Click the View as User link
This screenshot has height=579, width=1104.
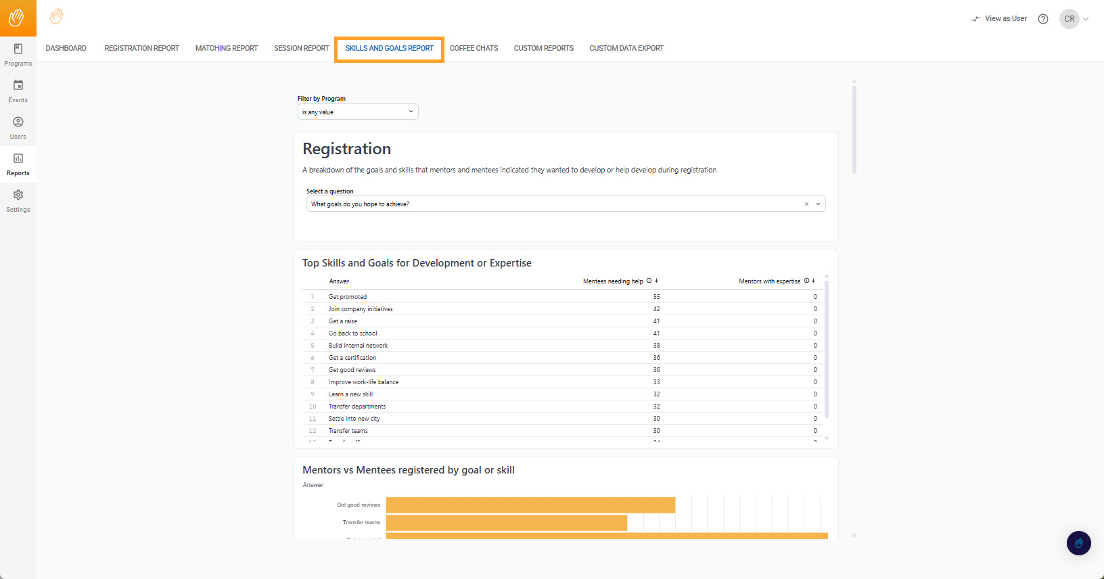[999, 19]
